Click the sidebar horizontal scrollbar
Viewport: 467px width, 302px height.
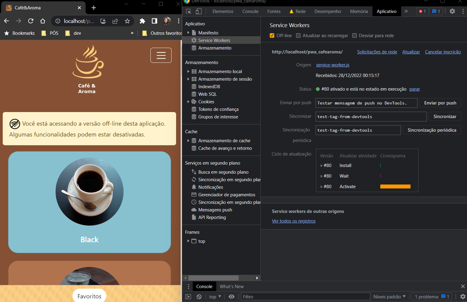213,278
